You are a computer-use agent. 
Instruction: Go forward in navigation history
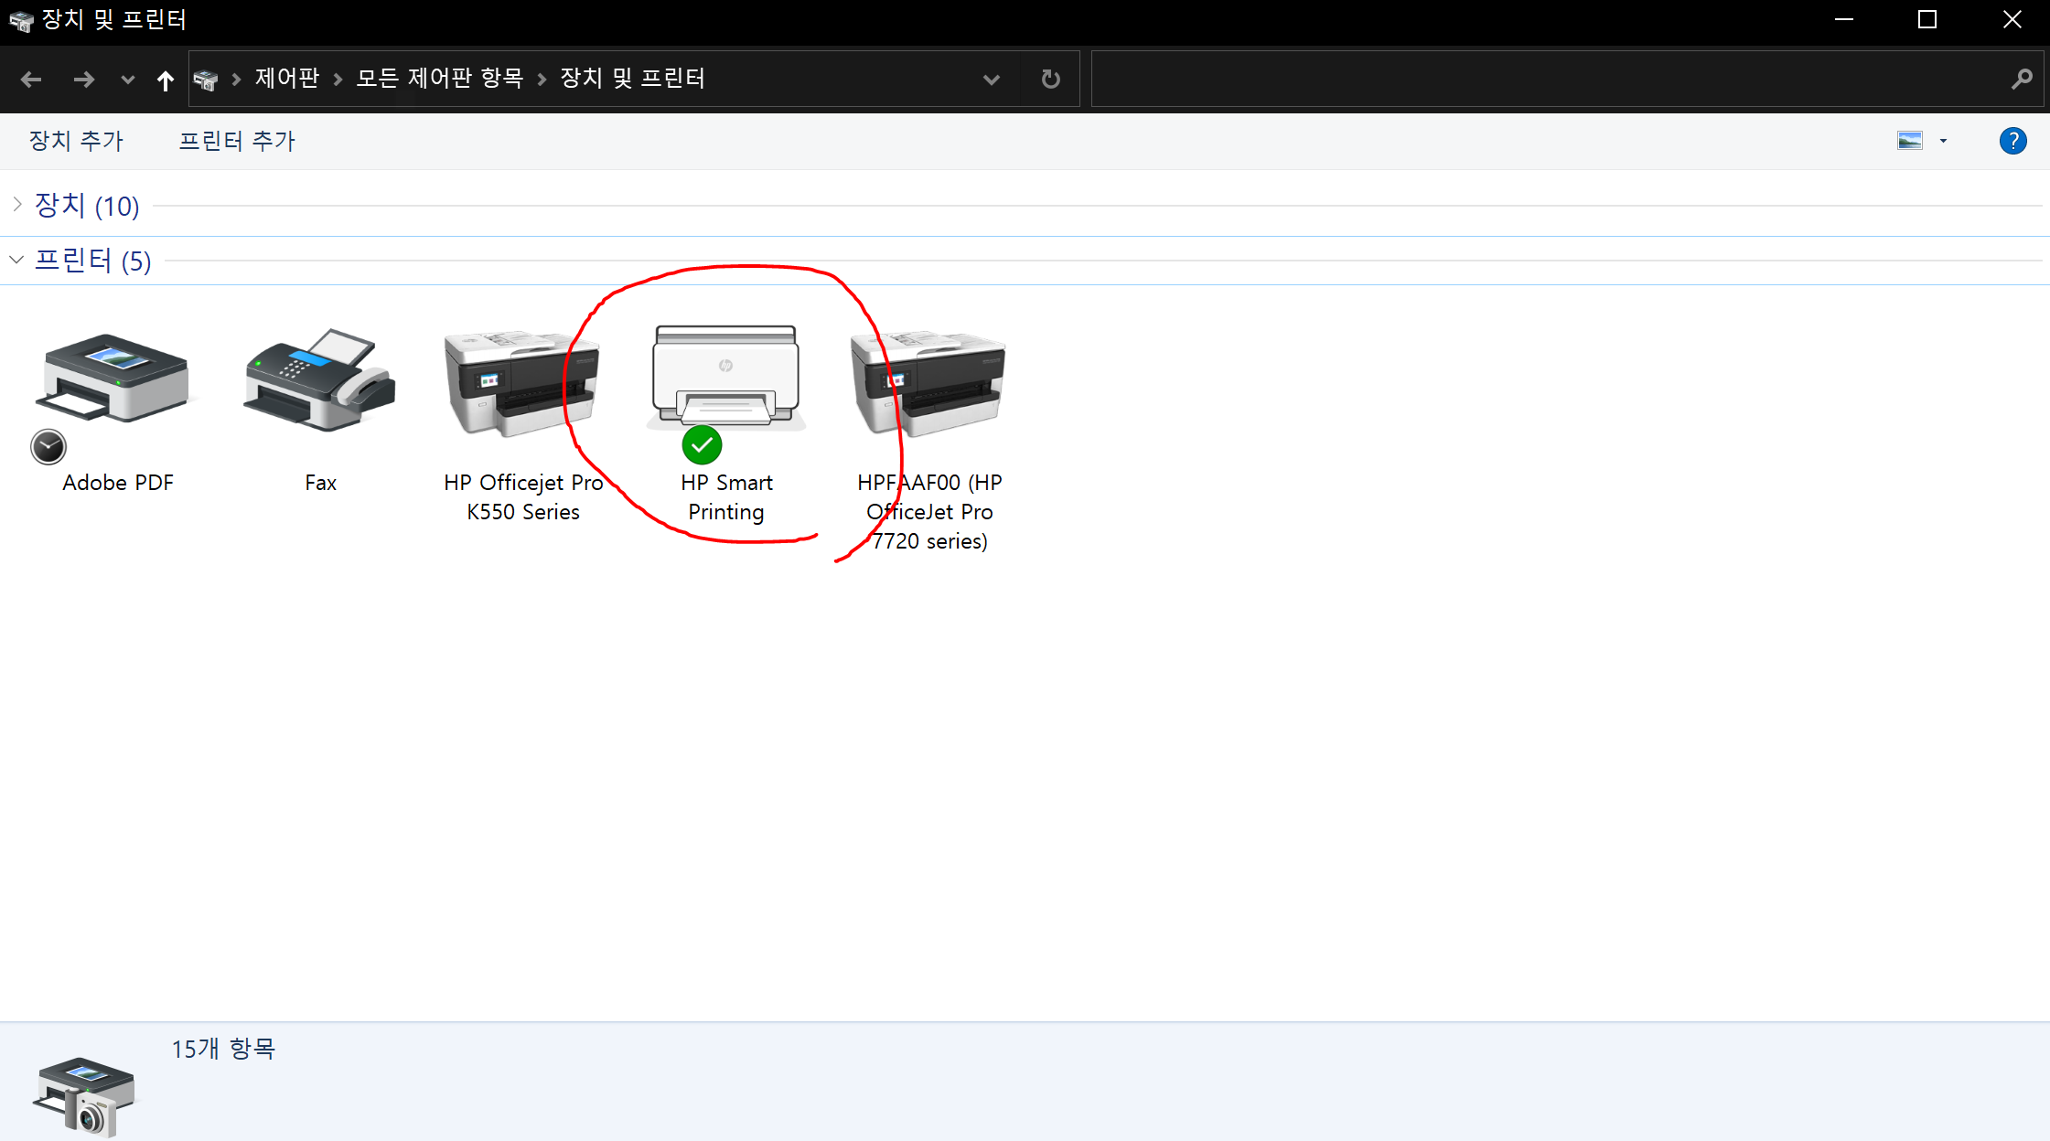point(84,80)
